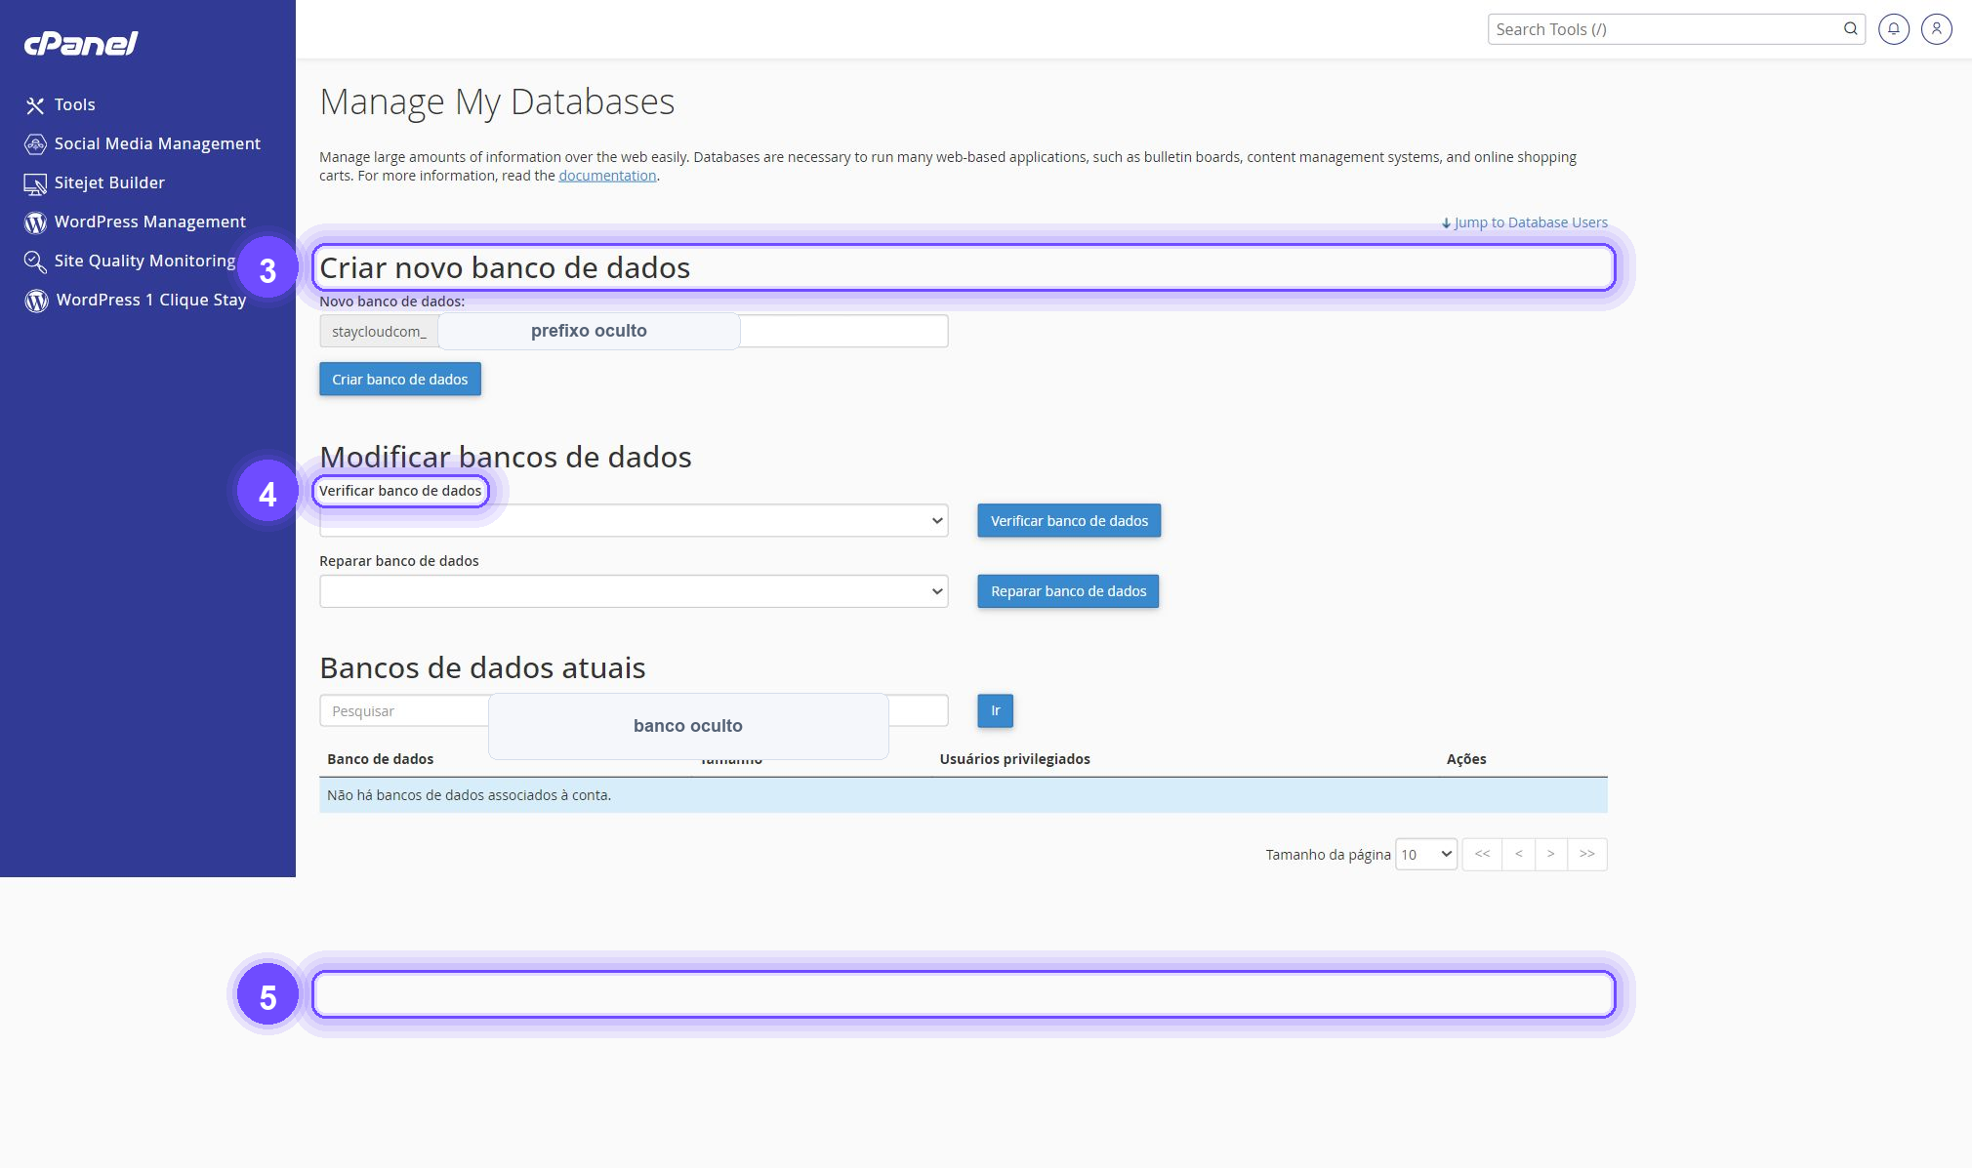Click the Ações column header
The width and height of the screenshot is (1972, 1168).
click(x=1466, y=759)
